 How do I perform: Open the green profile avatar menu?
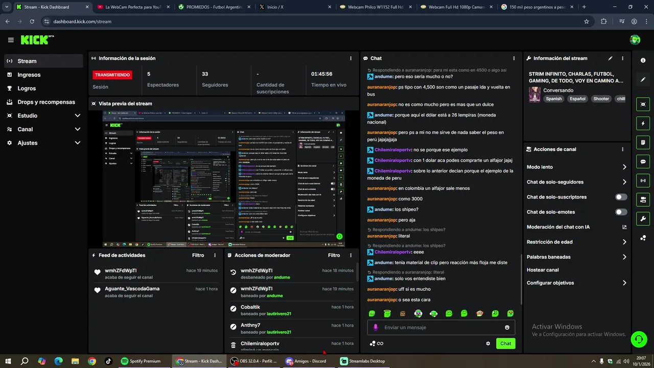[635, 40]
